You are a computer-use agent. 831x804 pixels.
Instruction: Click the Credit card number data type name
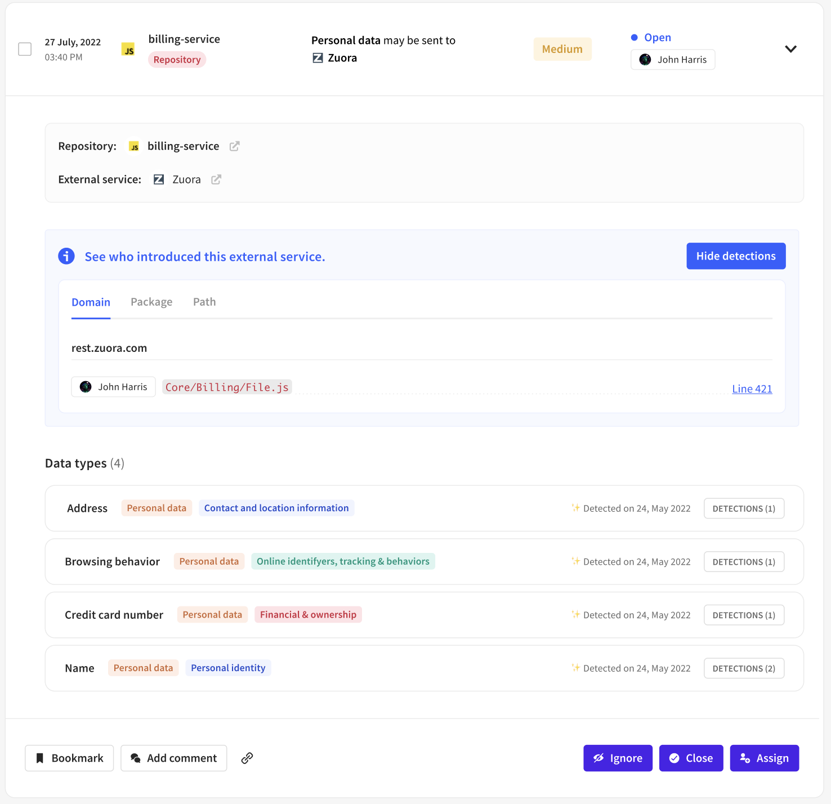(x=114, y=615)
